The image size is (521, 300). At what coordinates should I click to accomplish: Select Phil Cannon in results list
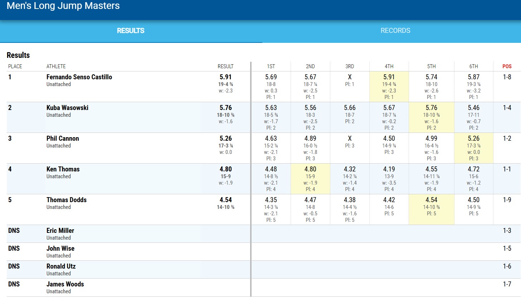(x=63, y=139)
